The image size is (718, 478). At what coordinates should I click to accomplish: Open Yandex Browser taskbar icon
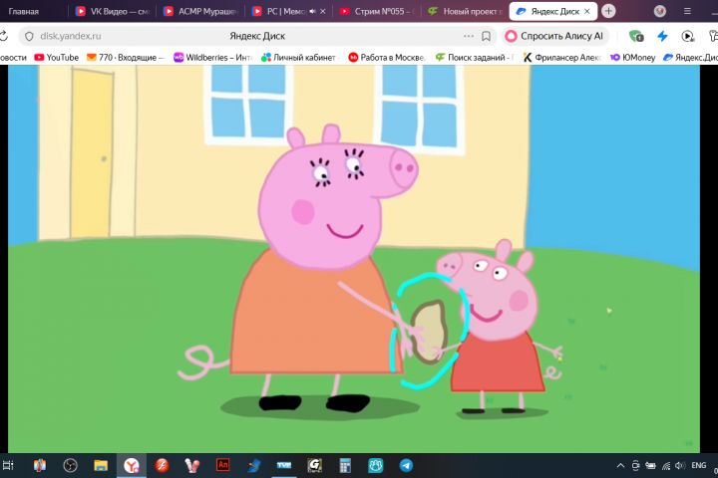pos(132,466)
